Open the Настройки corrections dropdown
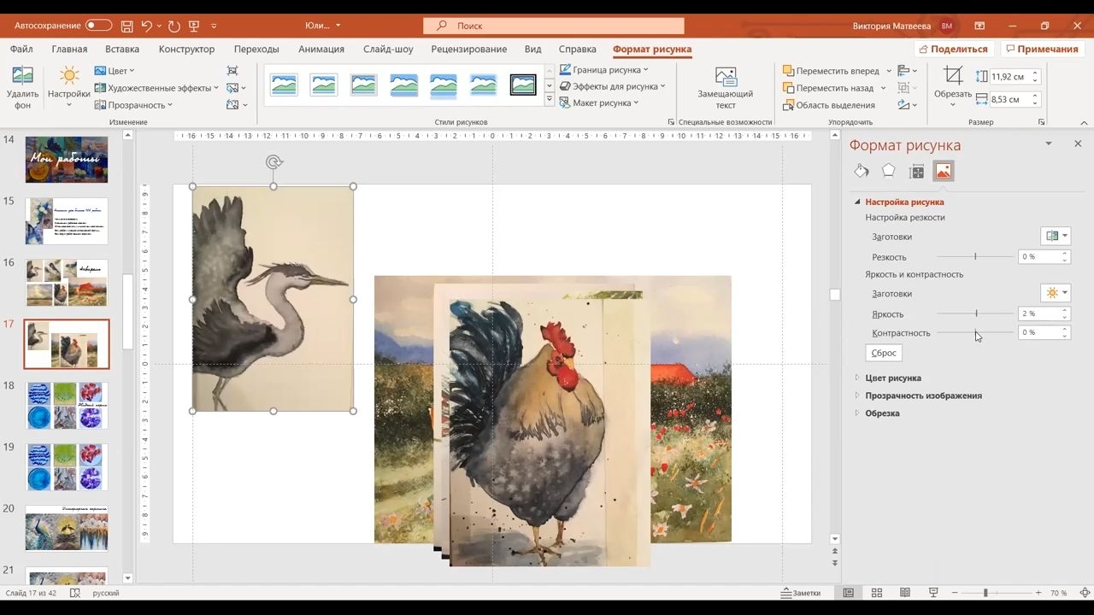Viewport: 1094px width, 615px height. click(68, 89)
